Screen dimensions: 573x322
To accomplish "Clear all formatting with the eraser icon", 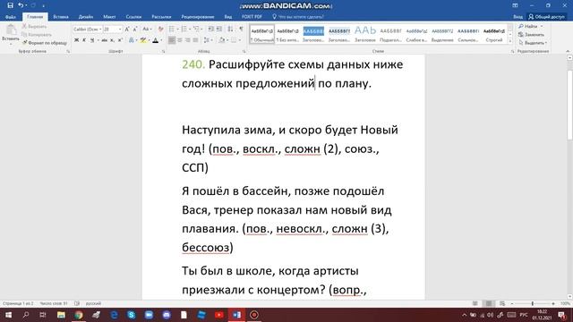I will pyautogui.click(x=160, y=30).
